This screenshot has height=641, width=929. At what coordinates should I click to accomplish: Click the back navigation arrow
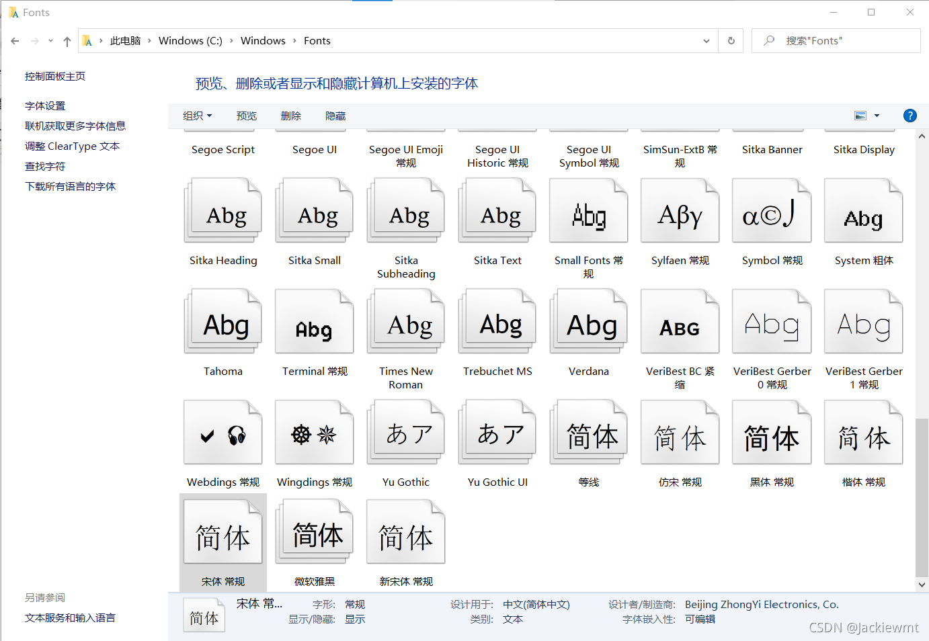tap(15, 41)
